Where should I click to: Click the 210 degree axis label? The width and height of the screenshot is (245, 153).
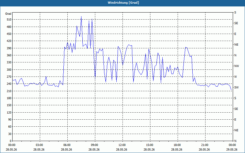[9, 91]
